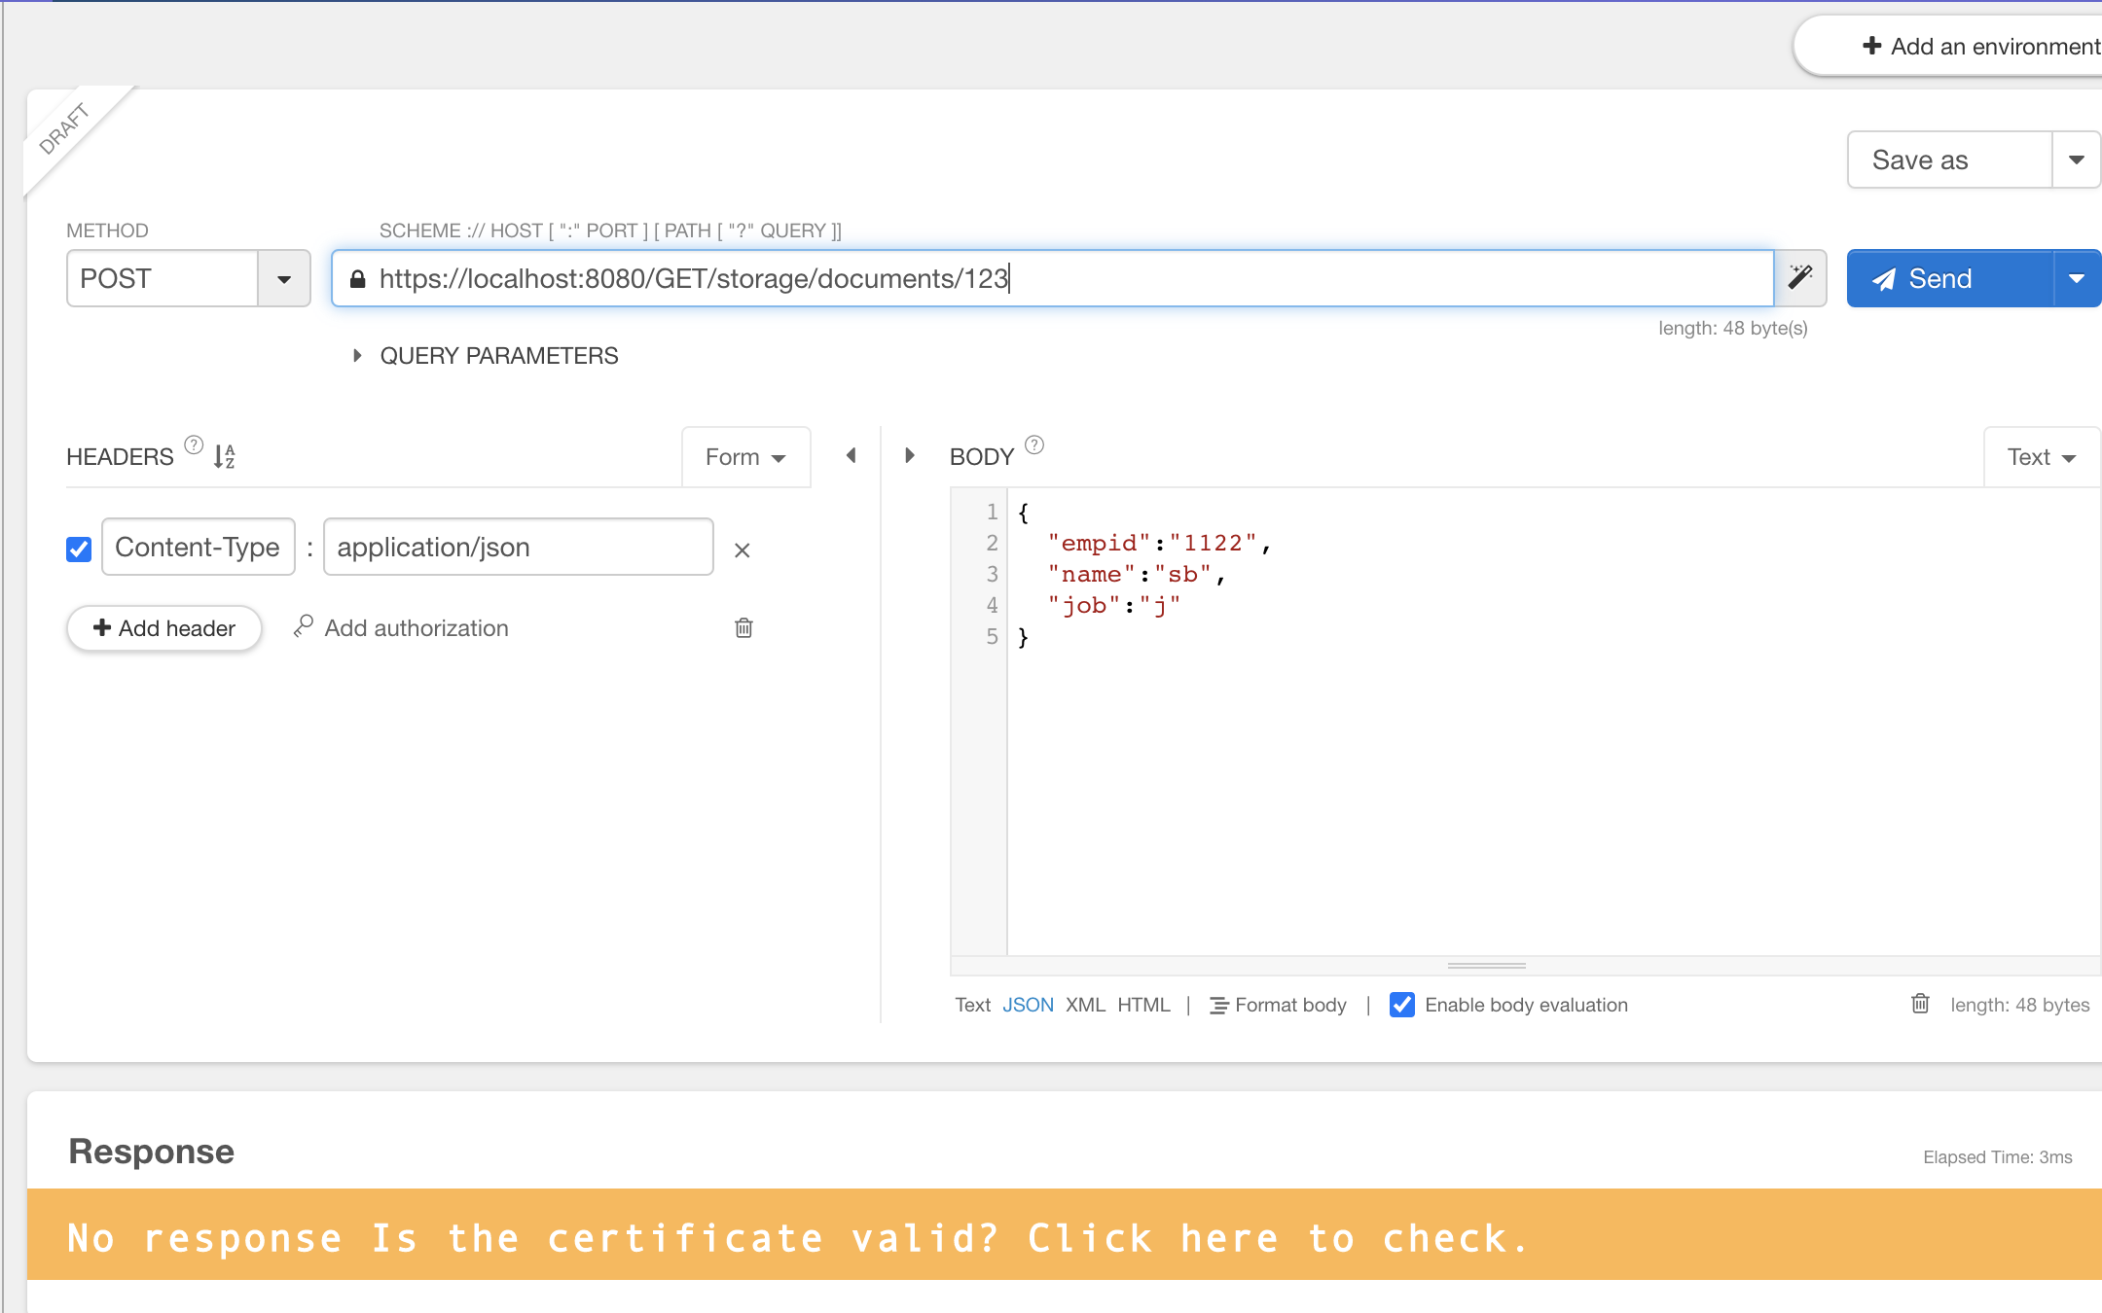Click the lock icon in the URL field

[x=357, y=279]
